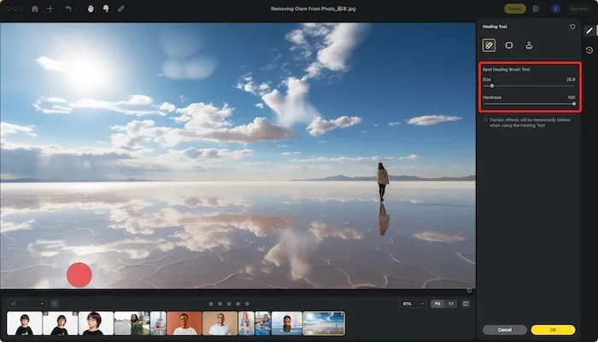This screenshot has width=598, height=342.
Task: Open the user account avatar E
Action: (555, 9)
